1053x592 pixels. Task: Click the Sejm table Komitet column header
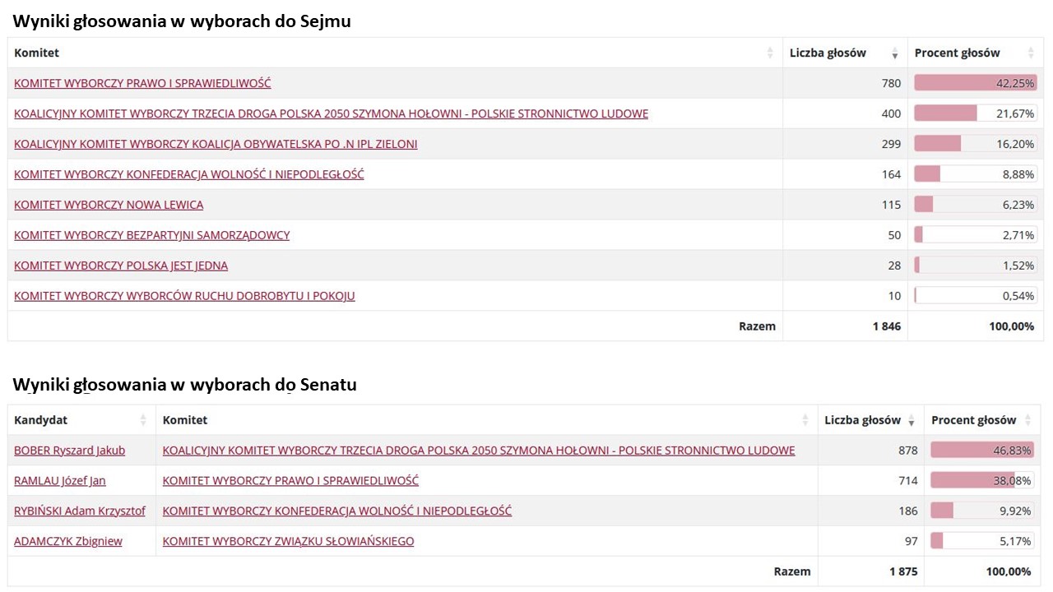click(395, 53)
